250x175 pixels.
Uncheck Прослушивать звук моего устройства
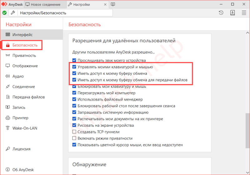point(74,60)
